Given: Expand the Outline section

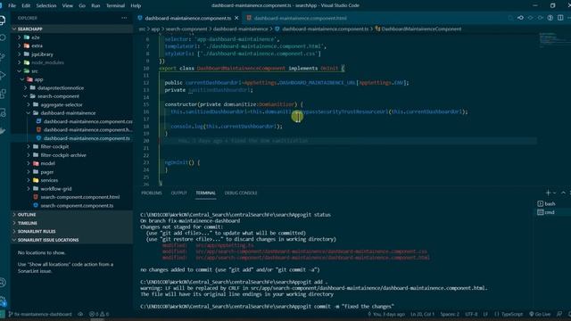Looking at the screenshot, I should (71, 214).
